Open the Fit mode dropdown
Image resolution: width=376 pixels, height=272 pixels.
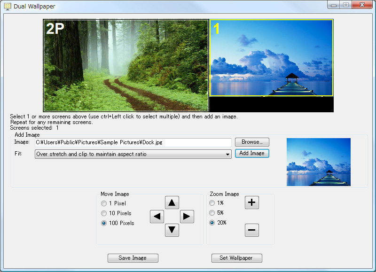133,154
